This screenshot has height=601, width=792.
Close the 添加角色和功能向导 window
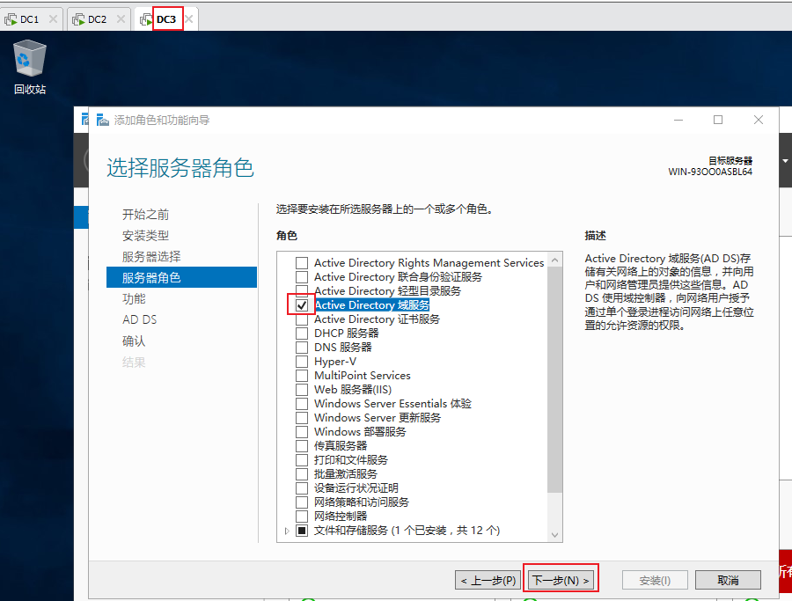pos(759,120)
